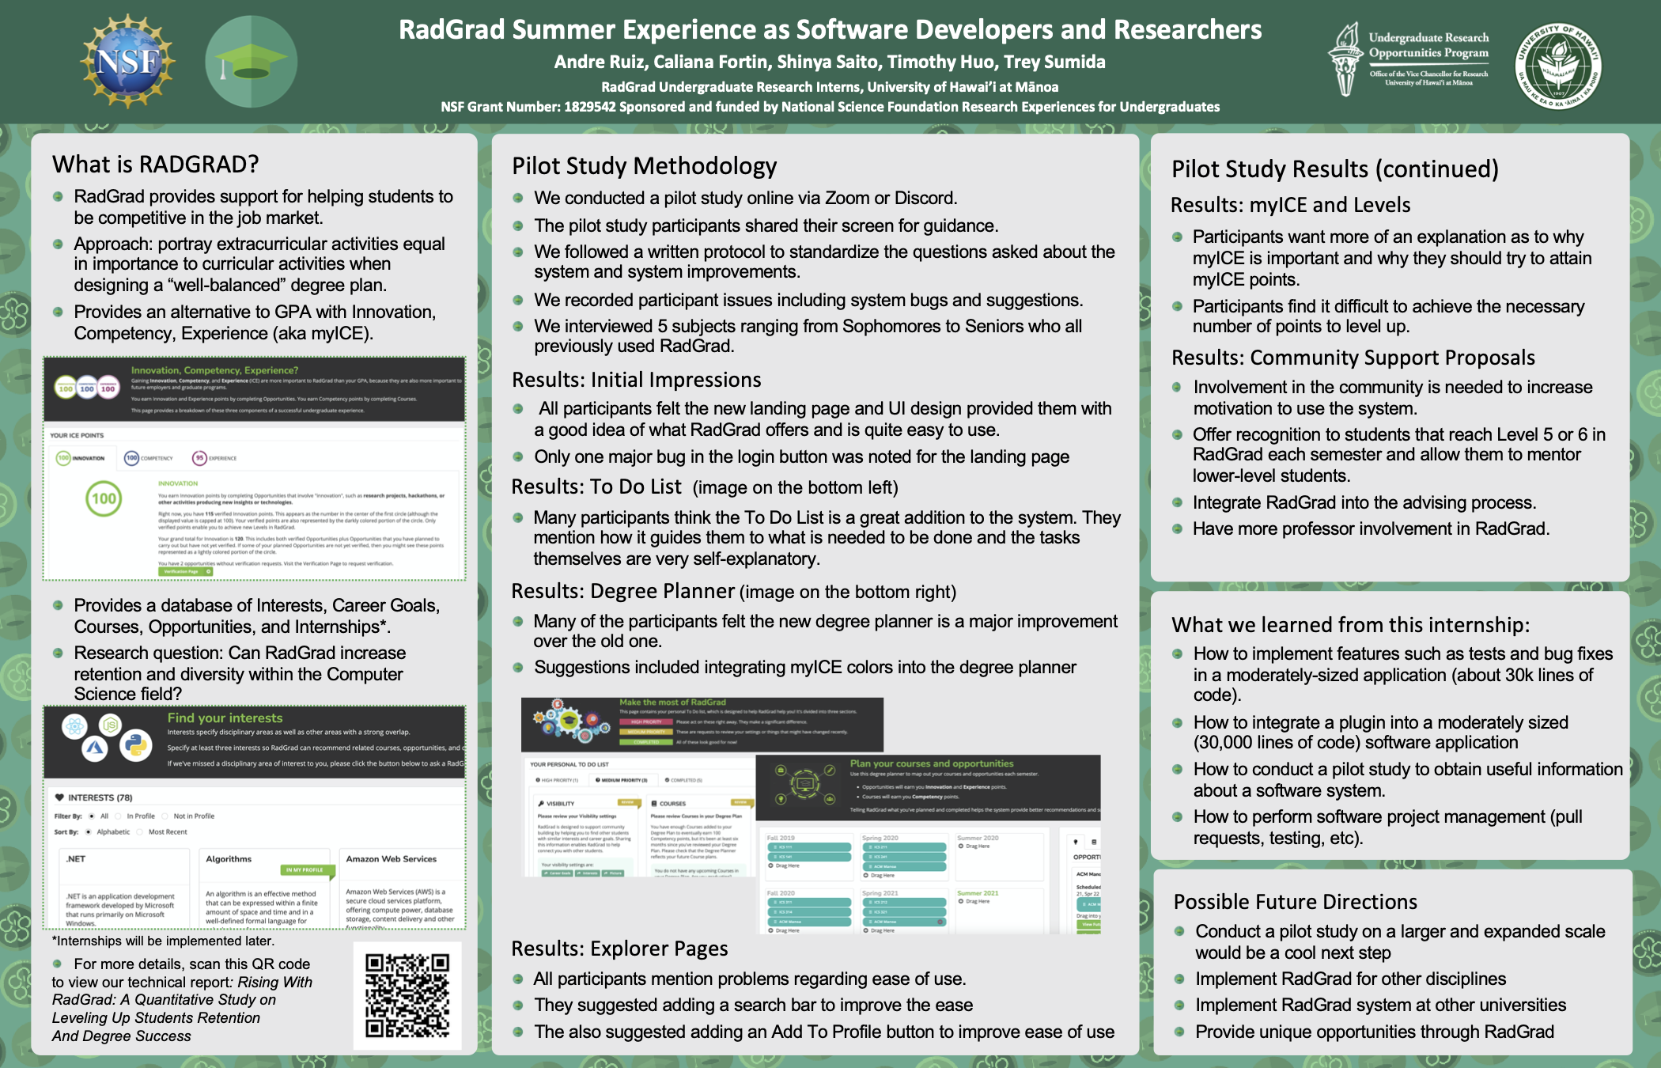The image size is (1661, 1068).
Task: Click the 'Find your interests' banner title
Action: point(225,718)
